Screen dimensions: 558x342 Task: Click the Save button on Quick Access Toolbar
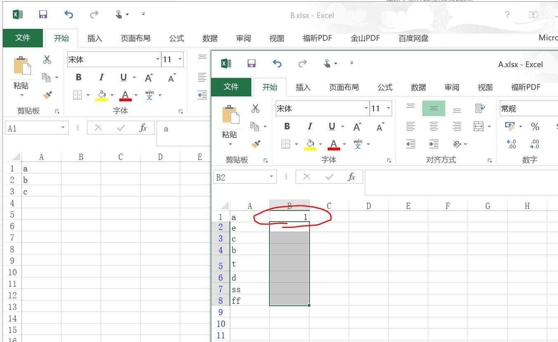pyautogui.click(x=251, y=63)
